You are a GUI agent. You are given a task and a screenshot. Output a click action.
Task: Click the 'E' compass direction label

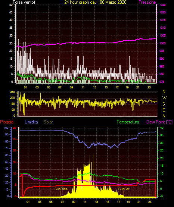(x=164, y=110)
